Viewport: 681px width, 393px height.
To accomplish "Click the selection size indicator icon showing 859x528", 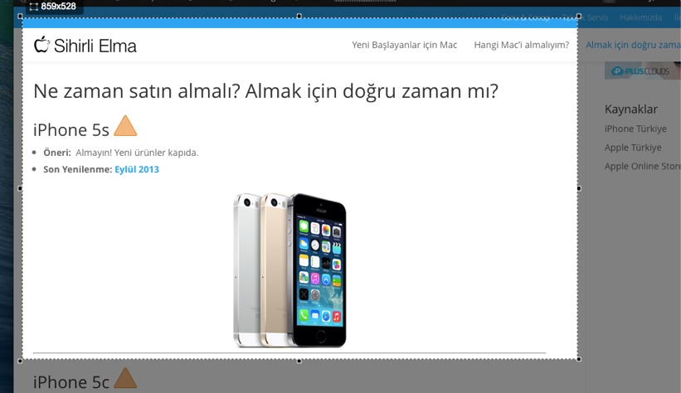I will pyautogui.click(x=33, y=7).
